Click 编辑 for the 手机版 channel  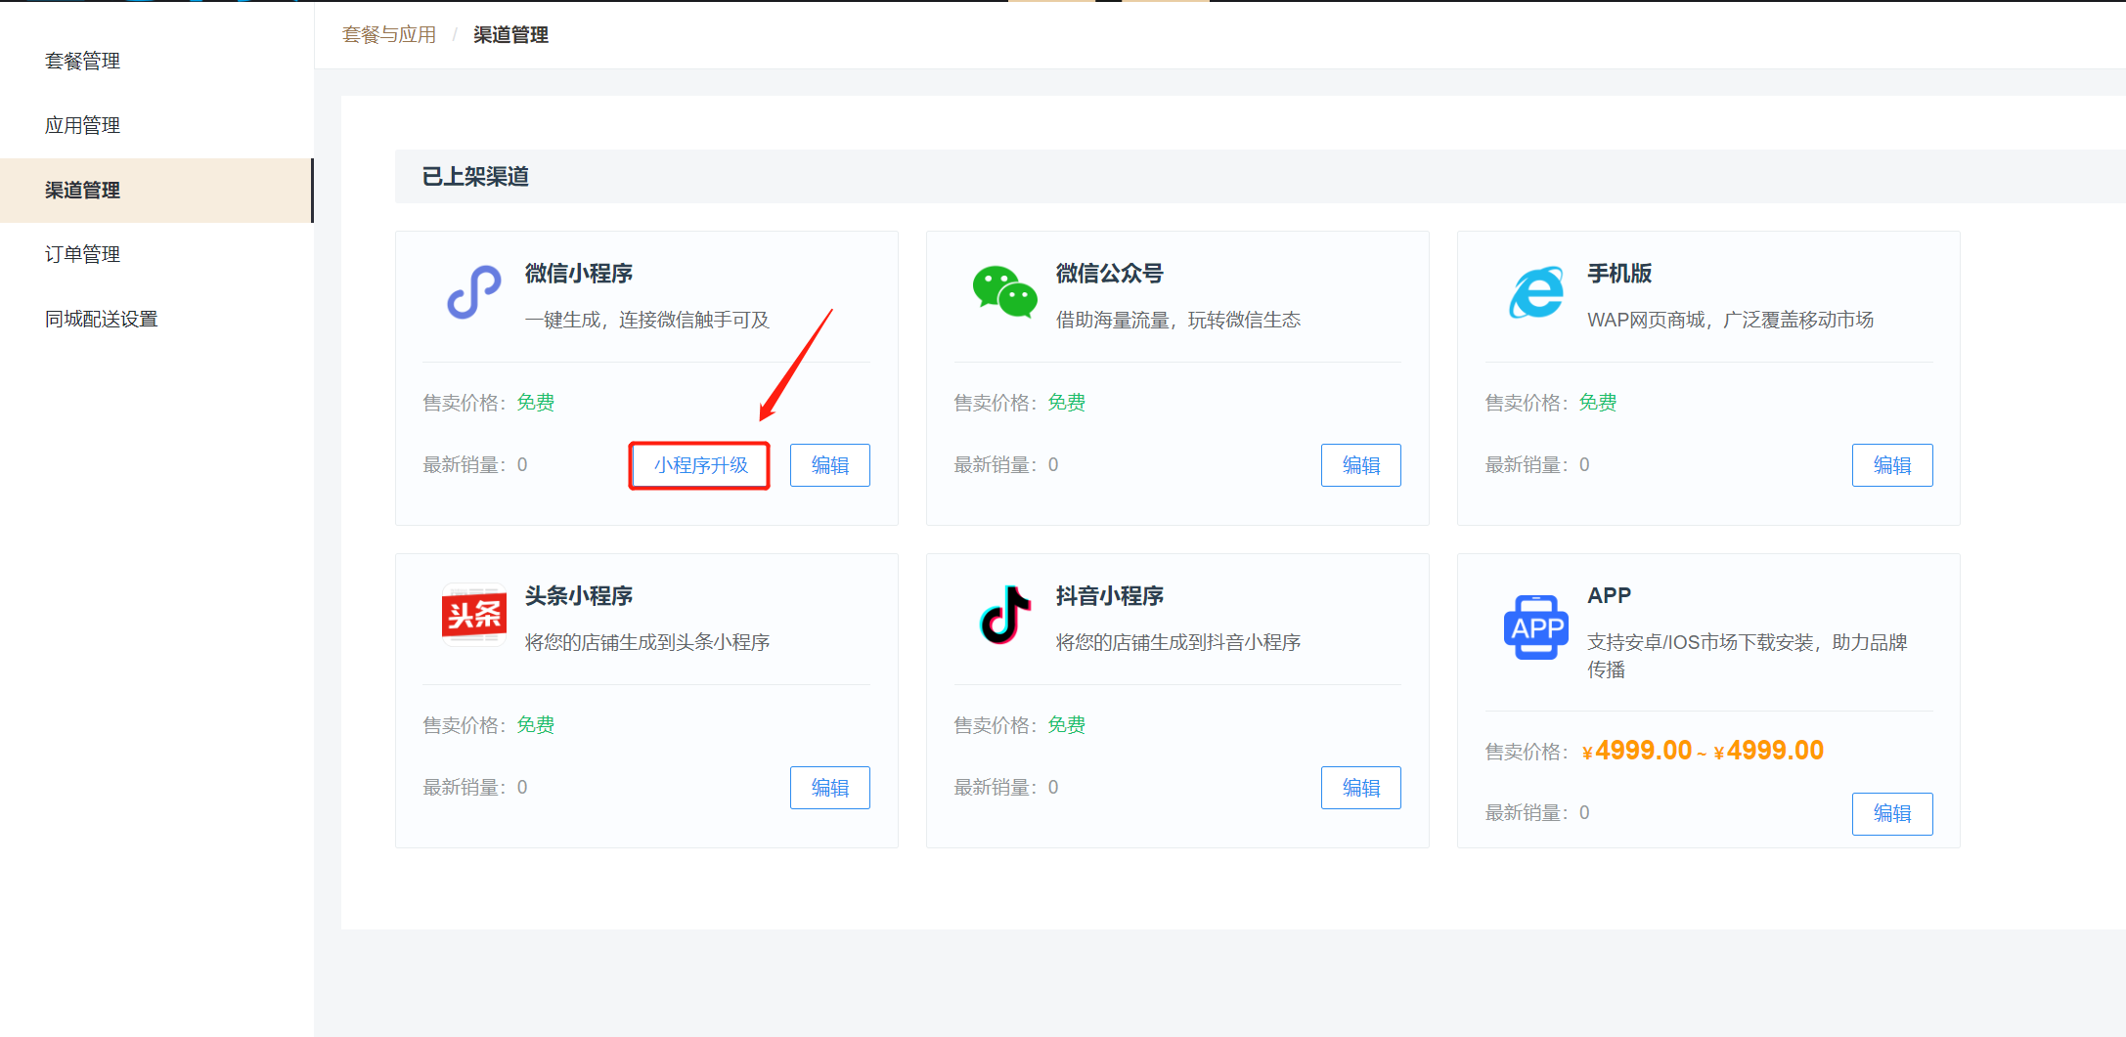click(x=1891, y=465)
